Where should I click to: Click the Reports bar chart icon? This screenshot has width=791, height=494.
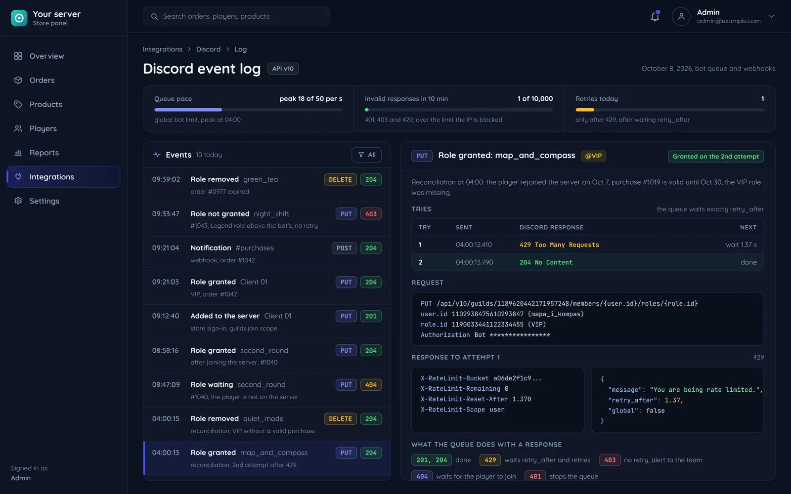click(x=18, y=153)
